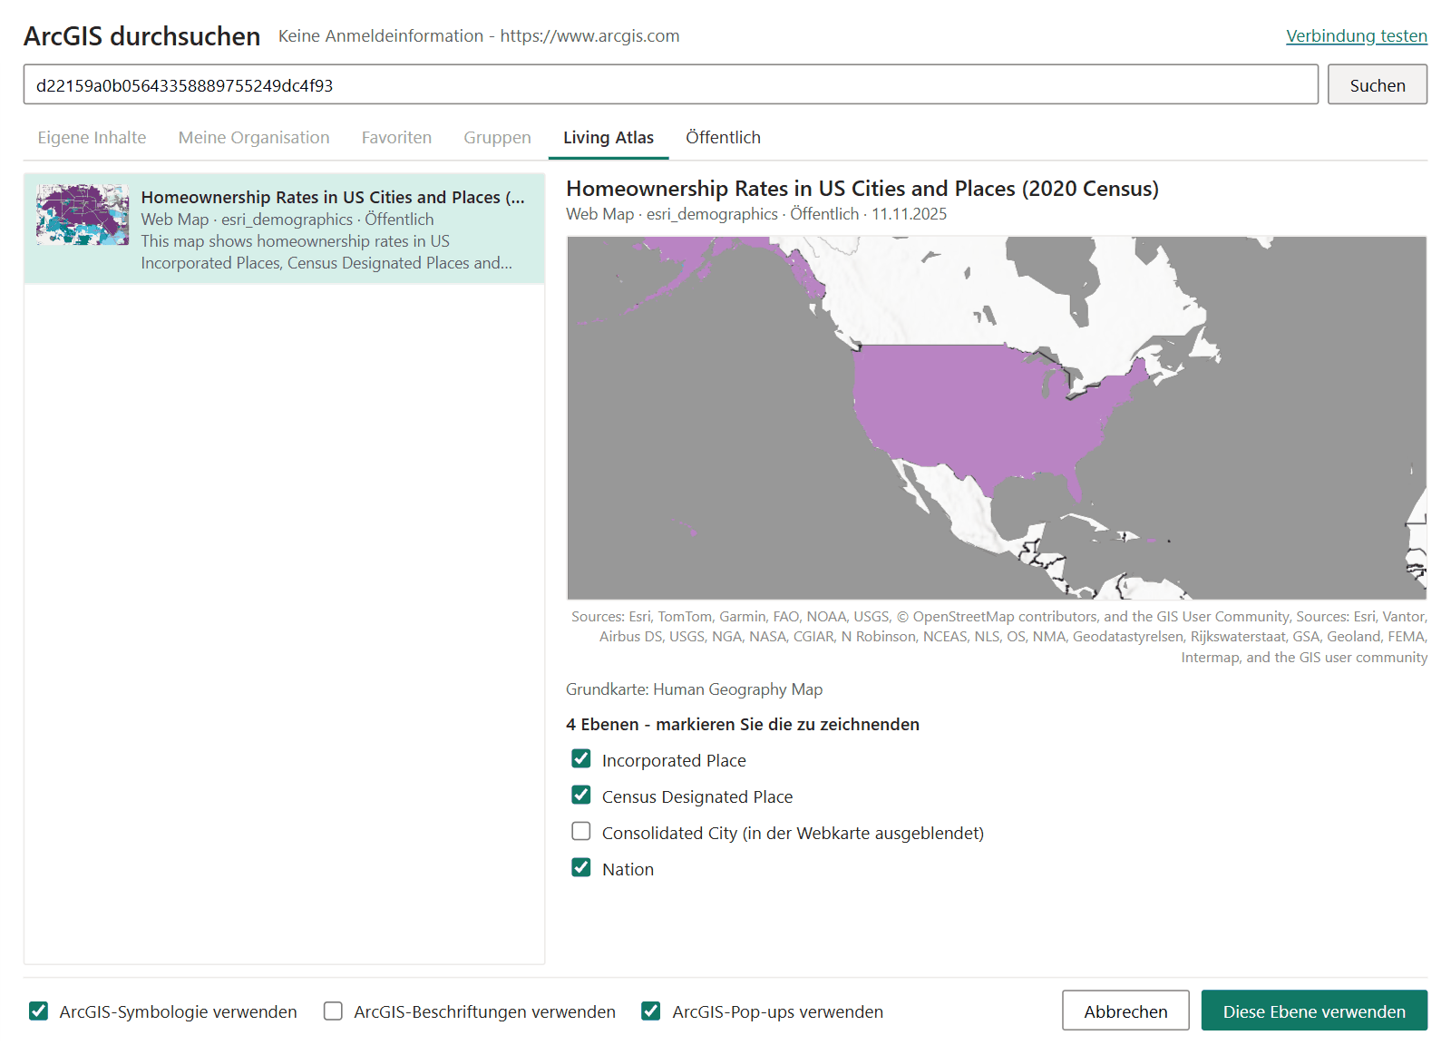Screen dimensions: 1451x1045
Task: Toggle ArcGIS-Pop-ups verwenden checkbox
Action: click(651, 1011)
